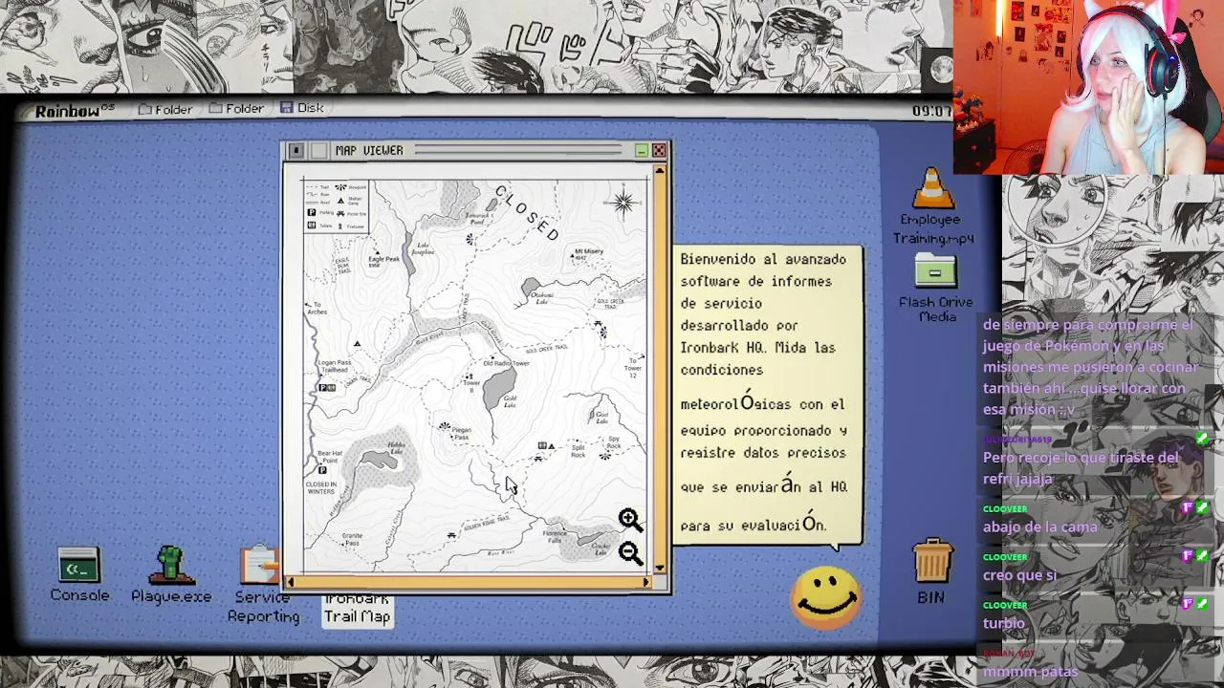The image size is (1224, 688).
Task: Open Flash Drive Media folder
Action: pyautogui.click(x=935, y=289)
